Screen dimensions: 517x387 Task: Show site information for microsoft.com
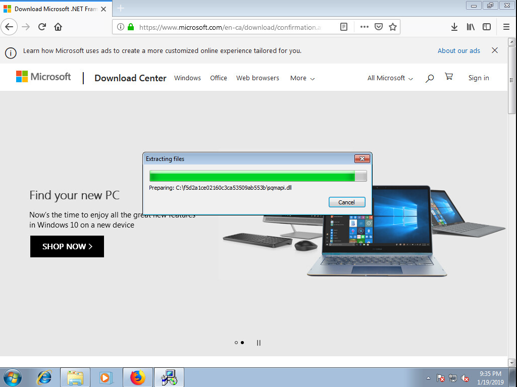click(x=121, y=27)
